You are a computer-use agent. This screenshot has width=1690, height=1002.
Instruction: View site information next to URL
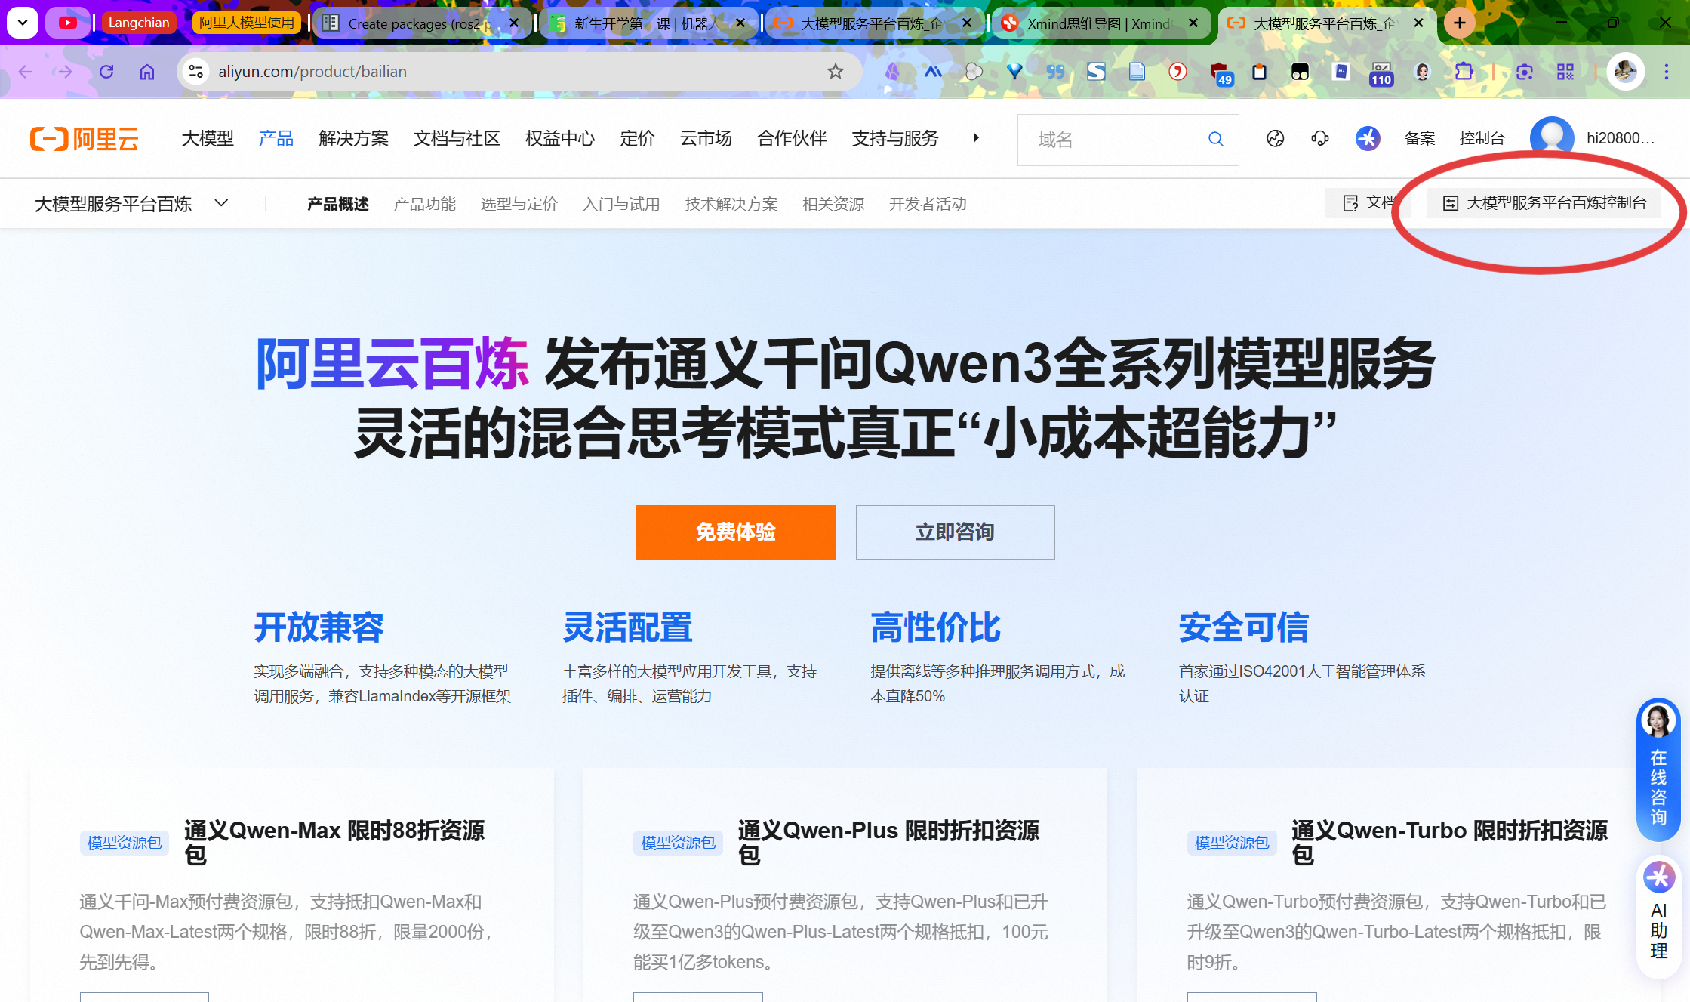point(196,72)
